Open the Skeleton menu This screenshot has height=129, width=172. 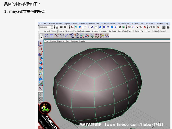coord(134,24)
